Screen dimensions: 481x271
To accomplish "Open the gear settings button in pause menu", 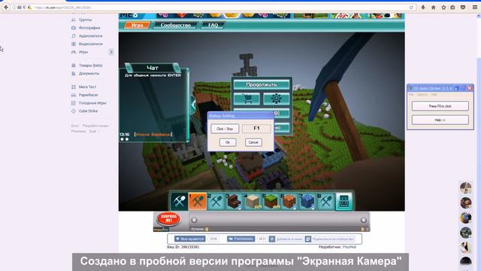I will click(x=276, y=99).
